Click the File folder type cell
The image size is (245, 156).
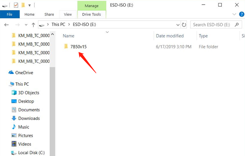(208, 47)
